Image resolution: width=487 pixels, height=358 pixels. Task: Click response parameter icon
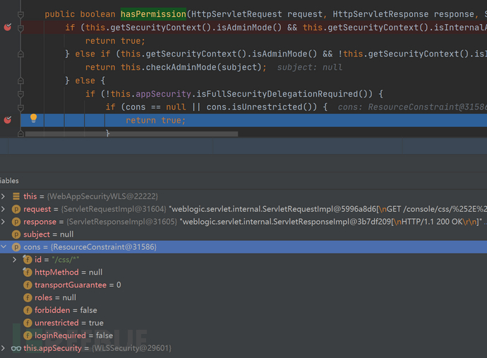click(16, 222)
